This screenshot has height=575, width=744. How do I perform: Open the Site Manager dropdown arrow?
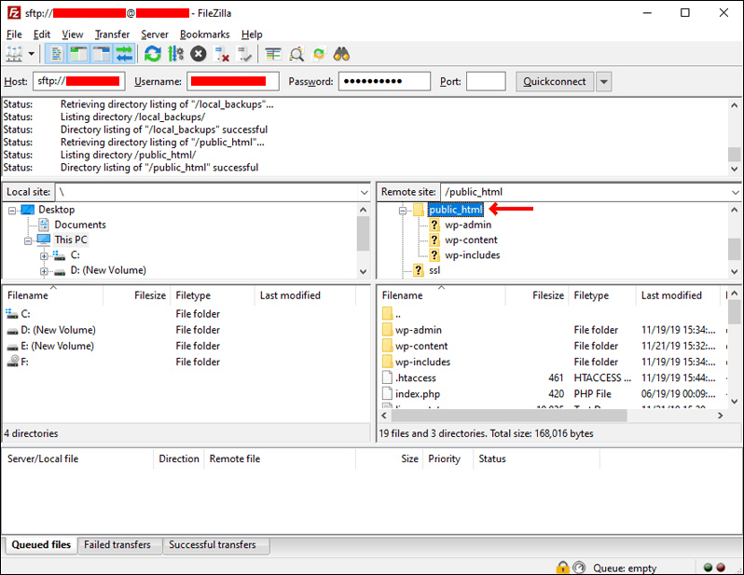tap(32, 54)
